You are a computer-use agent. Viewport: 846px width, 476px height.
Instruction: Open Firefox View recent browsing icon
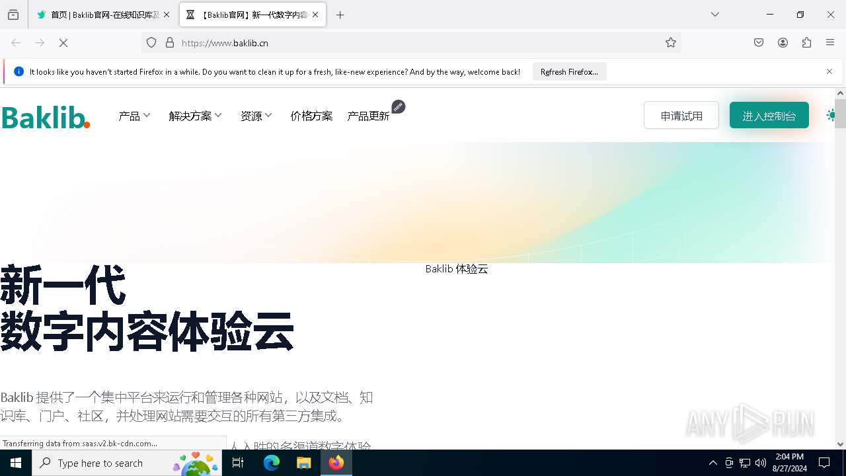(x=13, y=15)
